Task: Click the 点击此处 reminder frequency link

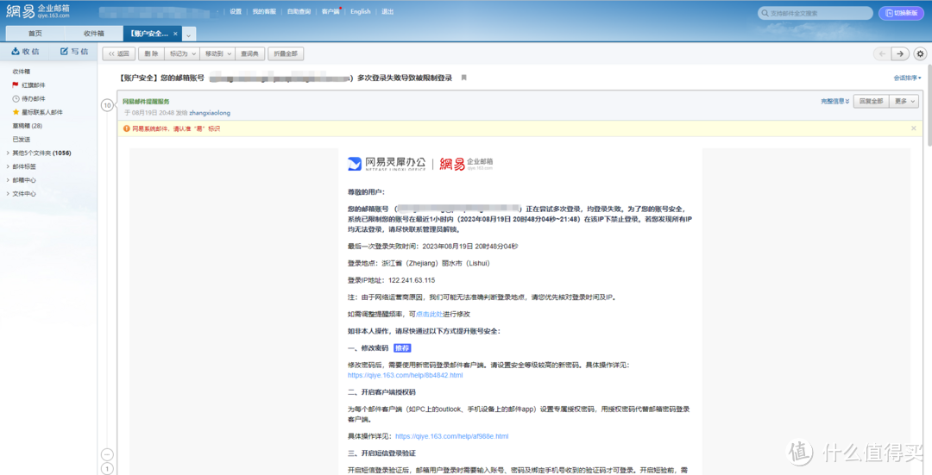Action: pyautogui.click(x=429, y=314)
